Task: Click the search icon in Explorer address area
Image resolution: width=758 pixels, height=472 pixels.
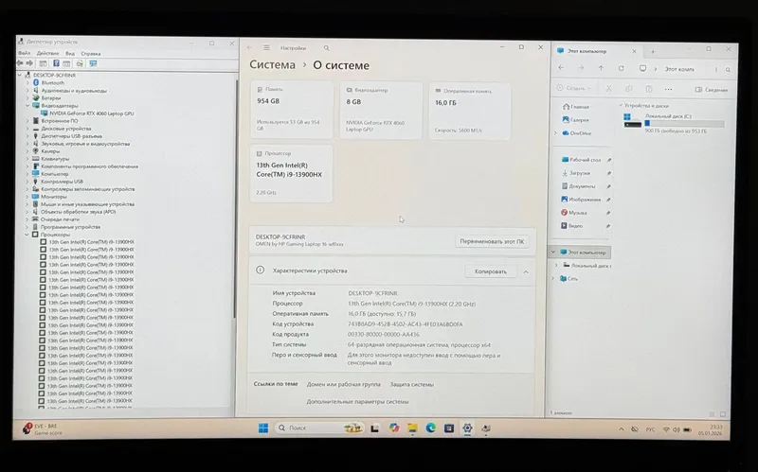Action: pyautogui.click(x=728, y=69)
